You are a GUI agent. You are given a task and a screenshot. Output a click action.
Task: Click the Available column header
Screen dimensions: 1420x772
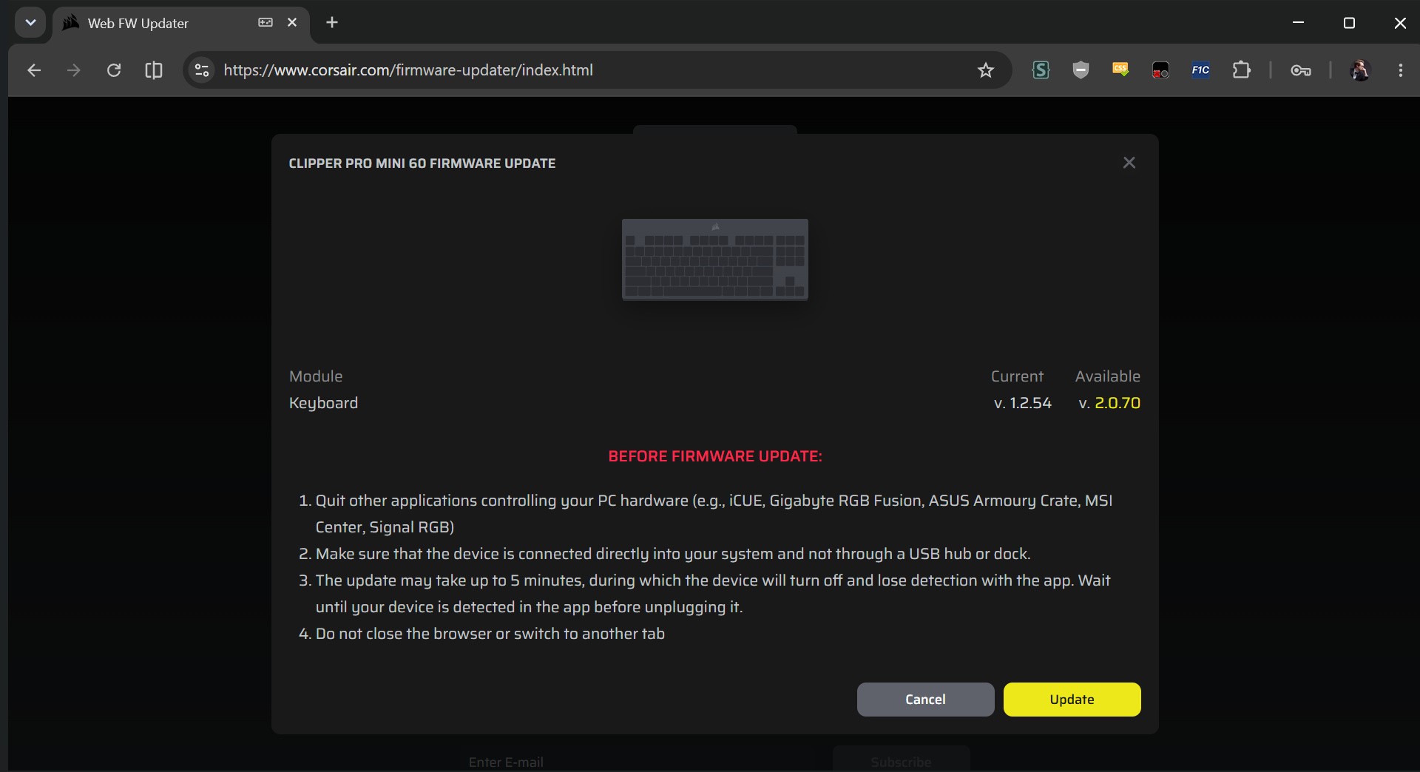1108,376
